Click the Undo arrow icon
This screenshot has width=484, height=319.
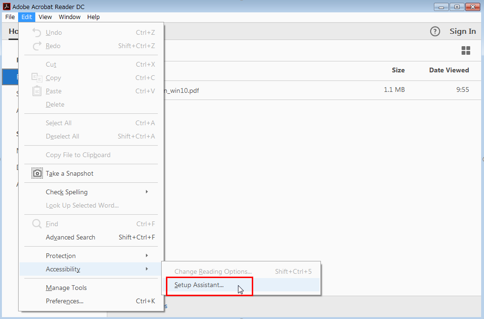click(37, 32)
